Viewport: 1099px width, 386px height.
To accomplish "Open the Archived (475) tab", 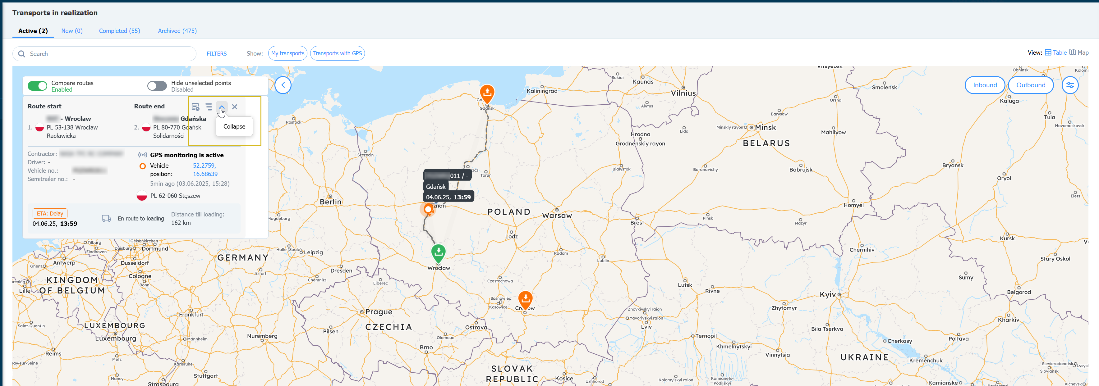I will point(177,31).
